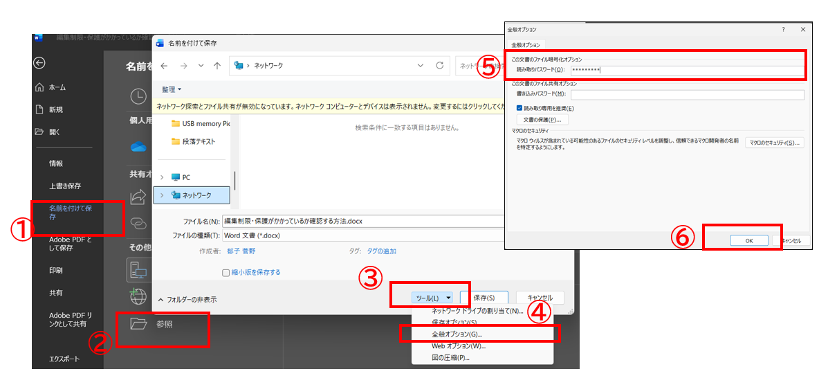Collapse folders via フォルダーの非表示
The image size is (819, 387).
(x=187, y=300)
